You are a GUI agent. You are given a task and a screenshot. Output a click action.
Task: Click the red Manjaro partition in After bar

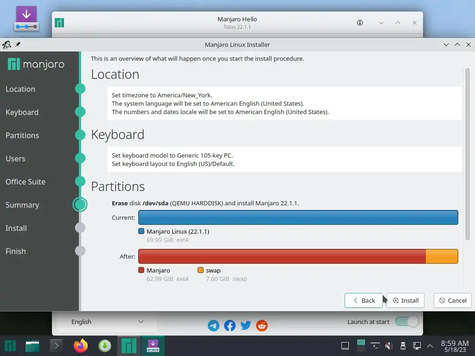coord(282,256)
